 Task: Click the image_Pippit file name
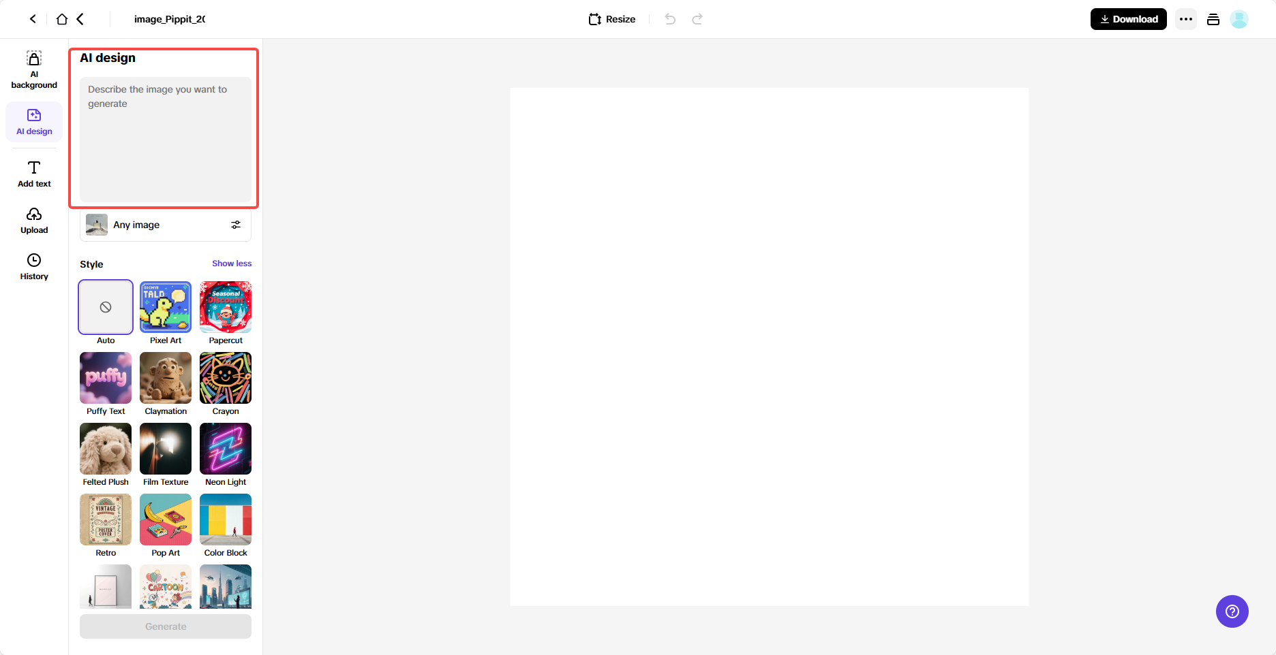170,19
